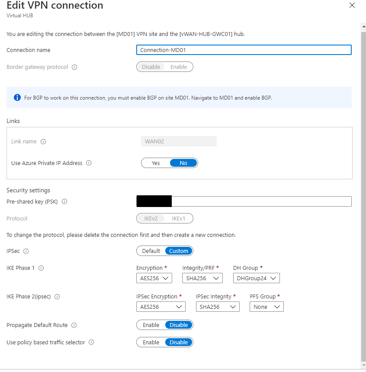Viewport: 366px width, 372px height.
Task: Click scrollbar down arrow on the panel
Action: pyautogui.click(x=363, y=365)
